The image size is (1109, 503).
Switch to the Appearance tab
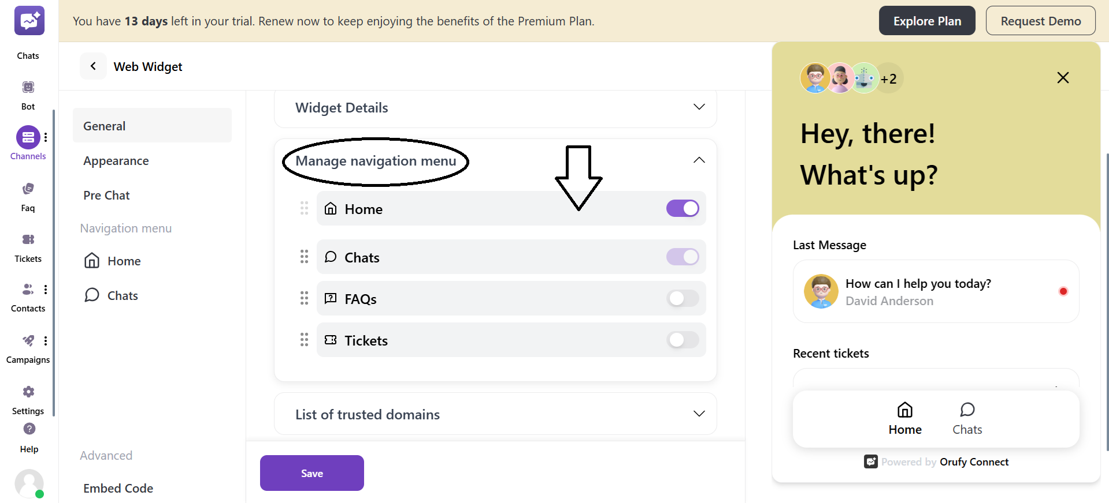coord(116,160)
